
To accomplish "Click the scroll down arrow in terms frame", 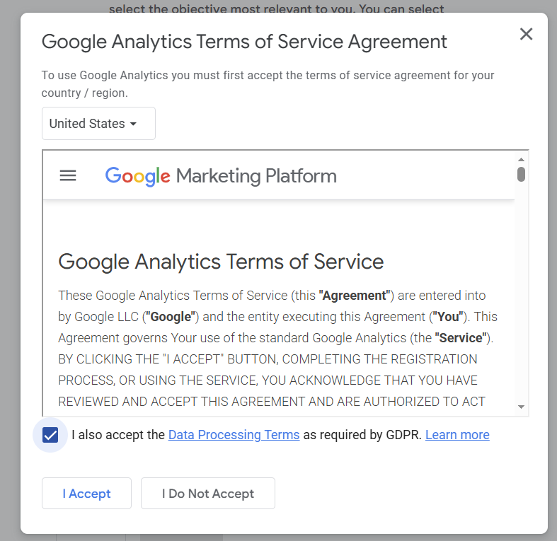I will coord(521,407).
